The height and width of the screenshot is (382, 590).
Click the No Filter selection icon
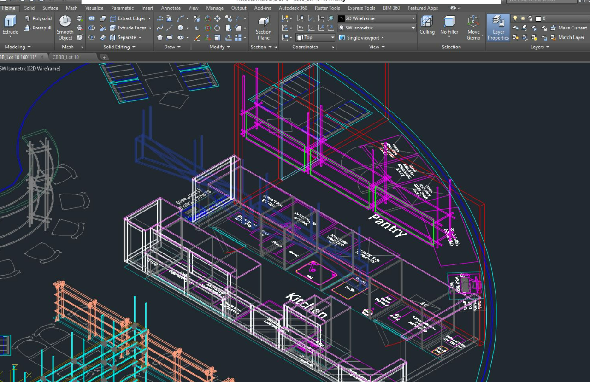tap(449, 25)
